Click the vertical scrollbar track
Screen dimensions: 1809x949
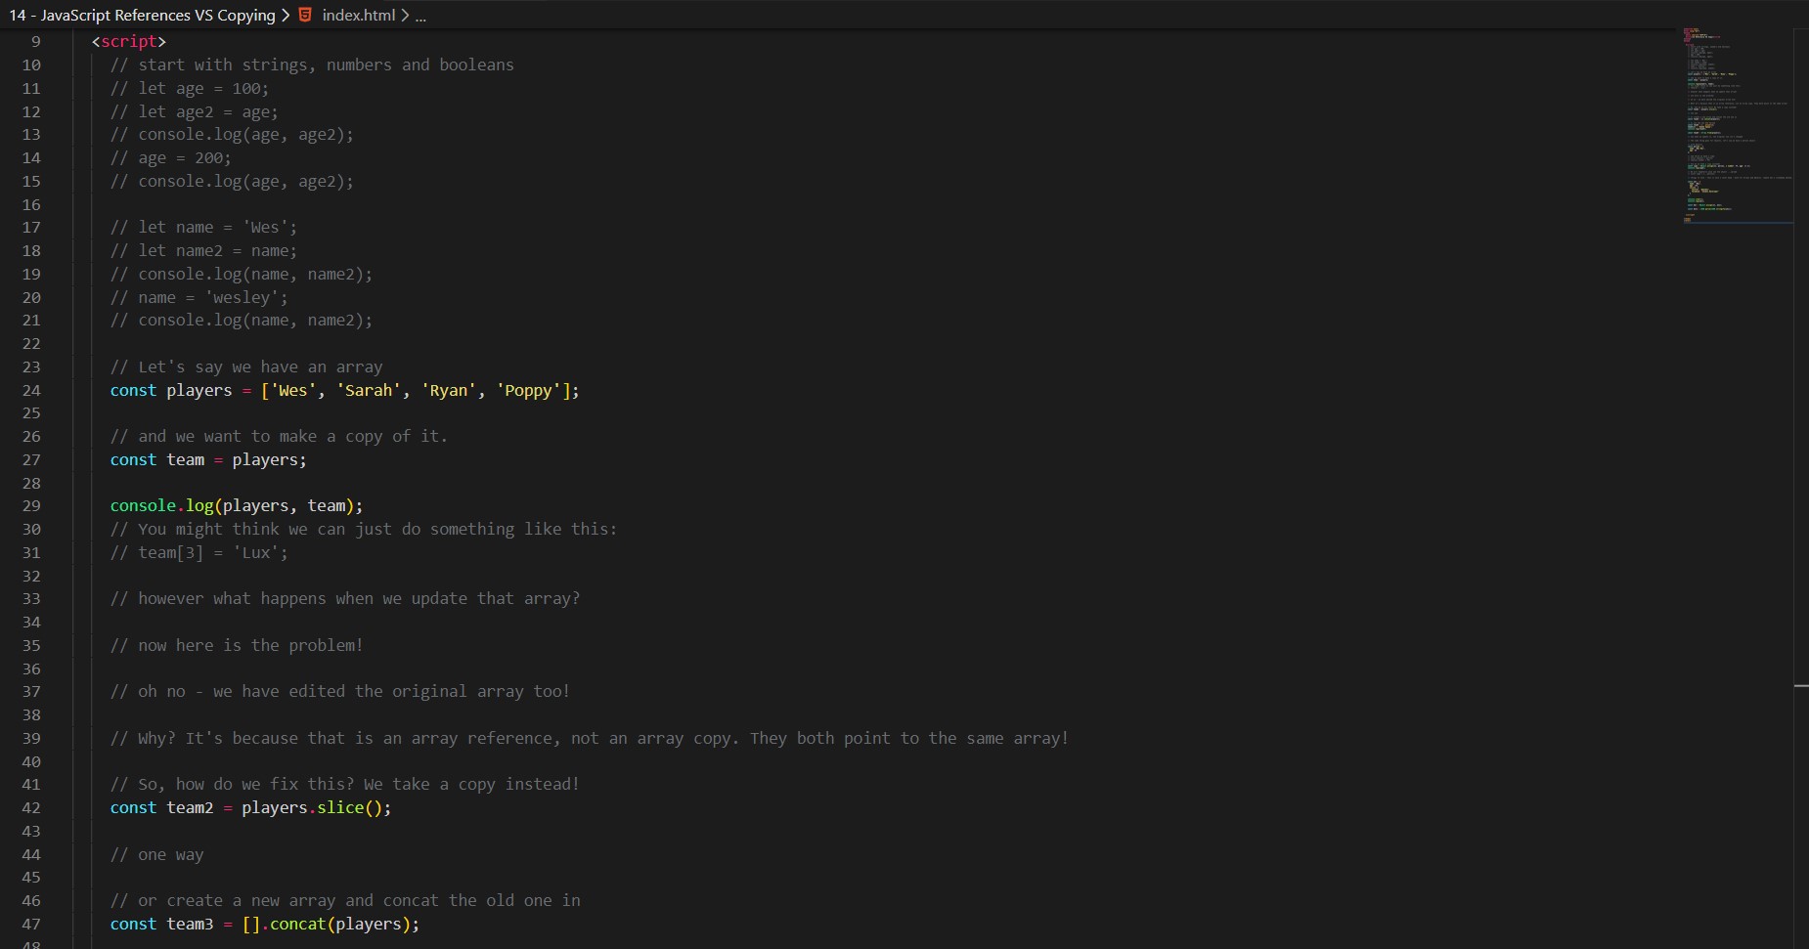pyautogui.click(x=1801, y=489)
